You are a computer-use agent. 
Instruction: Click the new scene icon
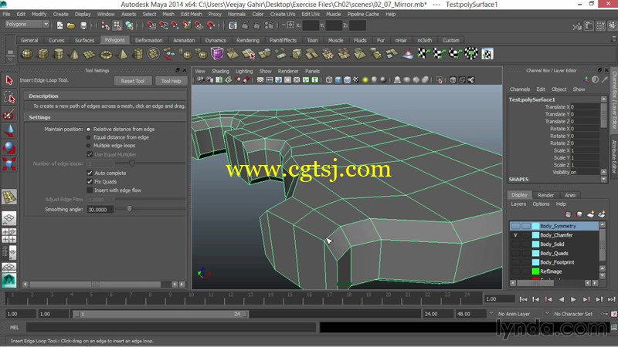pos(60,25)
